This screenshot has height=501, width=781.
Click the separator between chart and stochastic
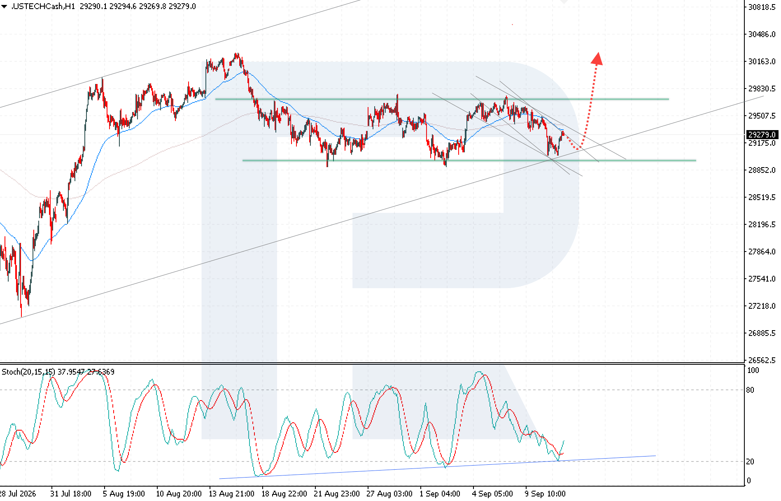point(372,363)
